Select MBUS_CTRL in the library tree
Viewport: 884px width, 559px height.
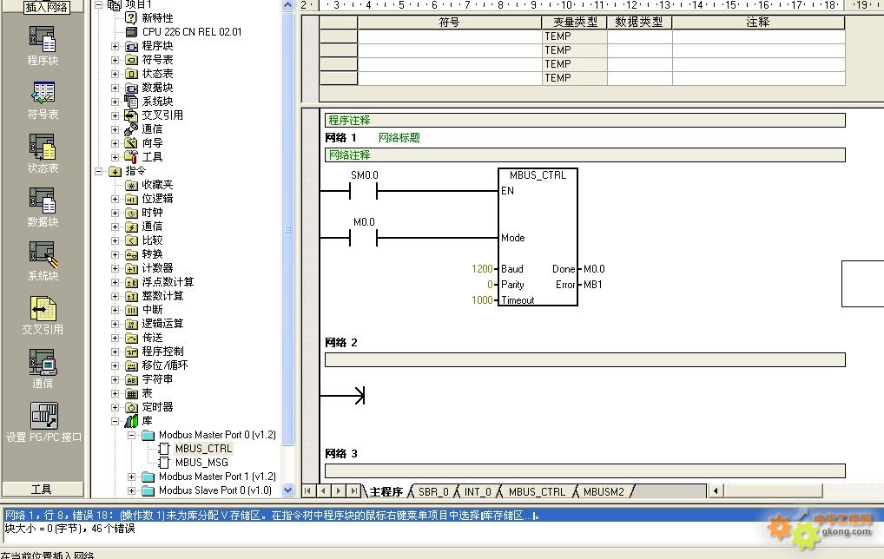(203, 449)
